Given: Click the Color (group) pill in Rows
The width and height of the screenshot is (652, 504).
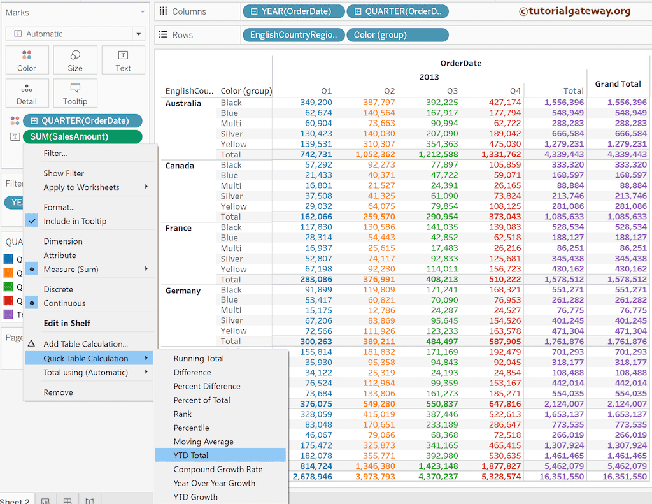Looking at the screenshot, I should pyautogui.click(x=397, y=35).
